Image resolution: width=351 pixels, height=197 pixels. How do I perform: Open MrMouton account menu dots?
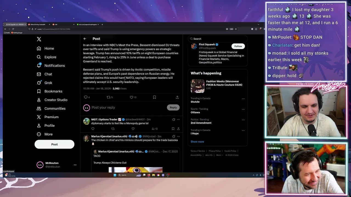pos(75,165)
